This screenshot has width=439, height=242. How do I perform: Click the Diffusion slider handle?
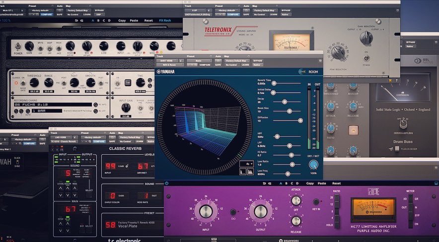pos(300,121)
